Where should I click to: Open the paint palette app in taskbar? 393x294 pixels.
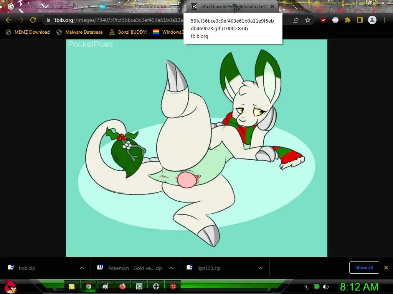pyautogui.click(x=105, y=286)
